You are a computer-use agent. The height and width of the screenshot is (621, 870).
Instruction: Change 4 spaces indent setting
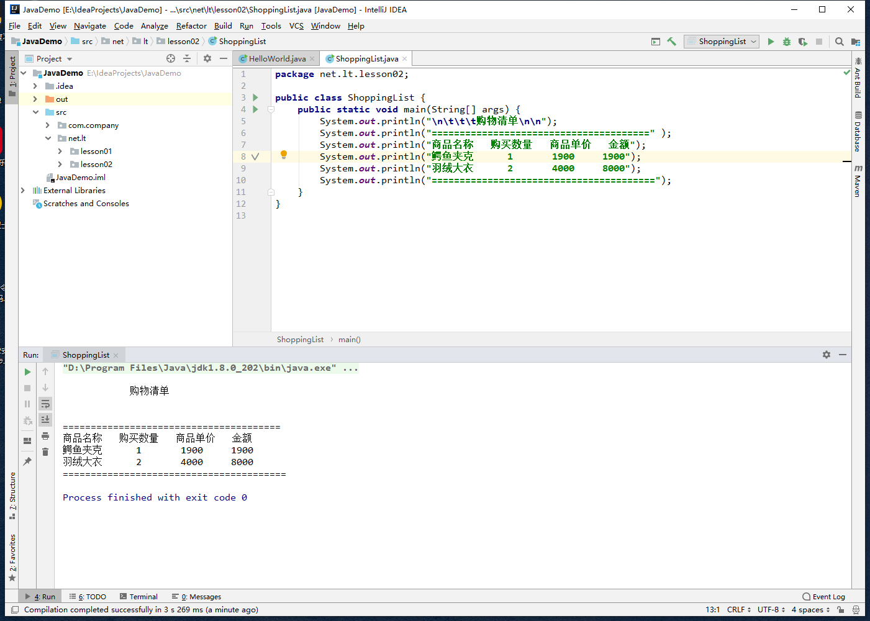click(810, 610)
